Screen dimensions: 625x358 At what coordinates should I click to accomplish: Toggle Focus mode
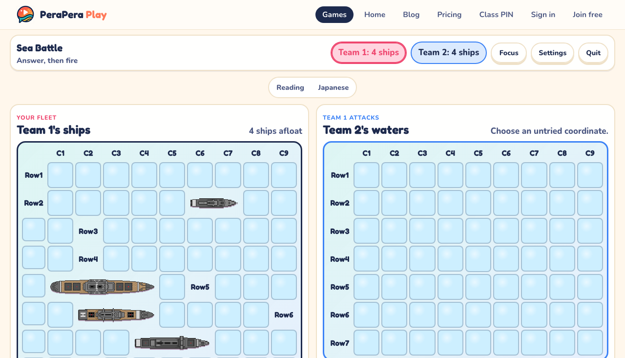click(x=509, y=53)
